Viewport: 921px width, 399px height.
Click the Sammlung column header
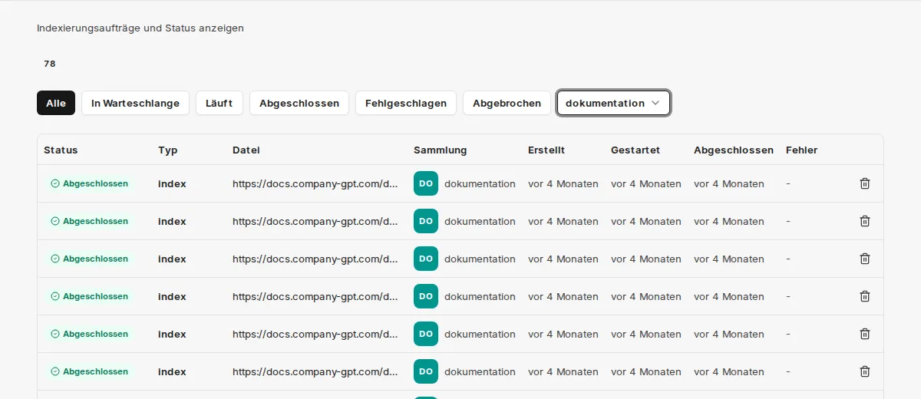(x=440, y=150)
